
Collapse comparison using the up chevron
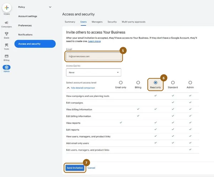(68, 88)
